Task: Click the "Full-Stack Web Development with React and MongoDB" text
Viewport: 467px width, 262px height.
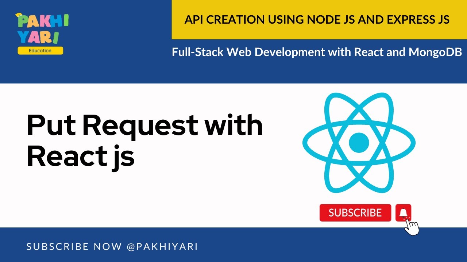Action: pos(317,52)
